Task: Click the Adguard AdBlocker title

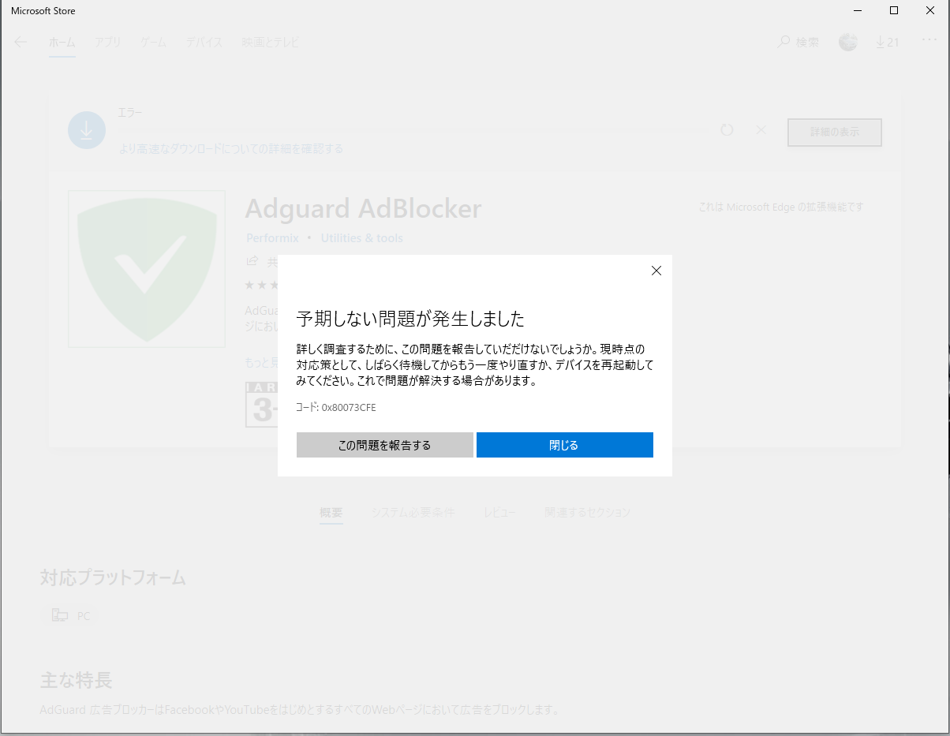Action: click(363, 209)
